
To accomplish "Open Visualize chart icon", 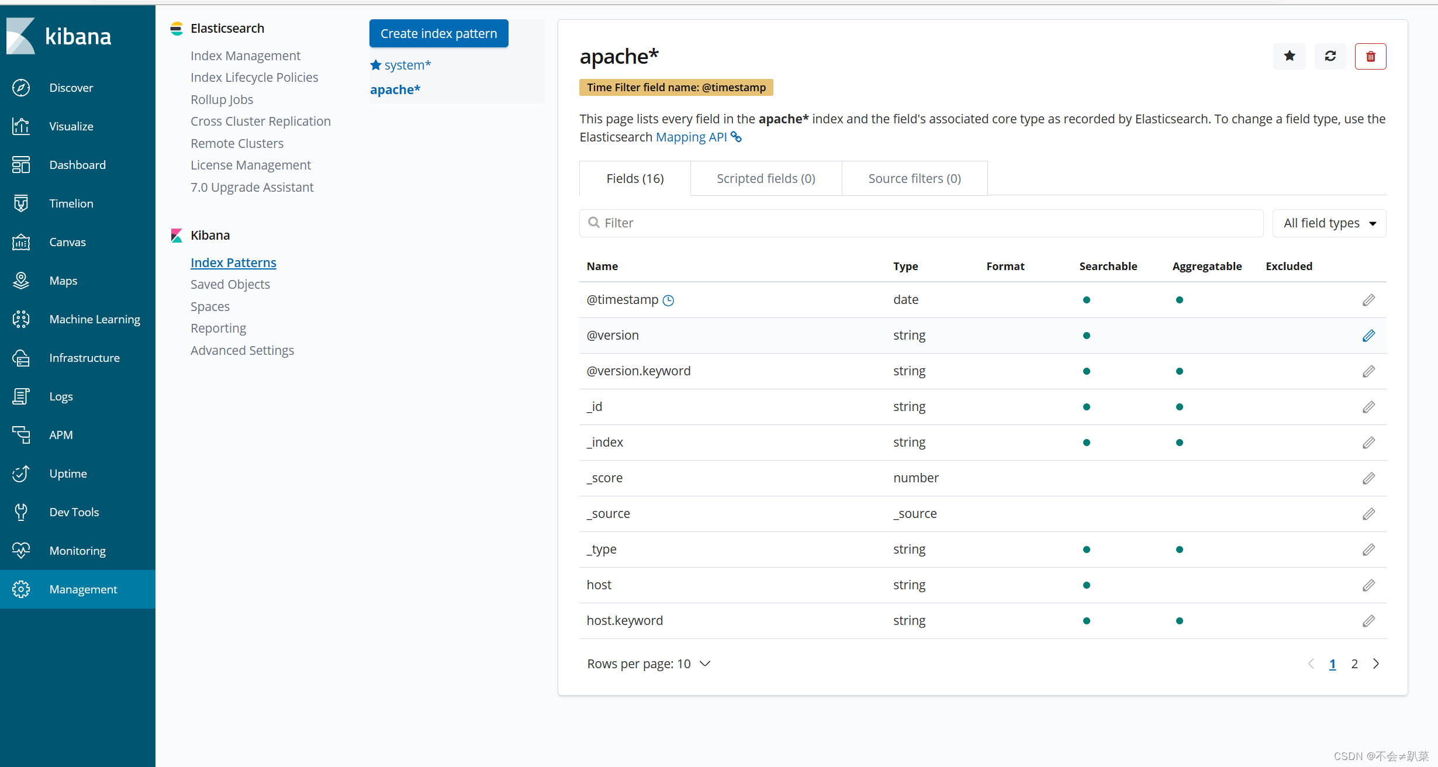I will [x=21, y=126].
